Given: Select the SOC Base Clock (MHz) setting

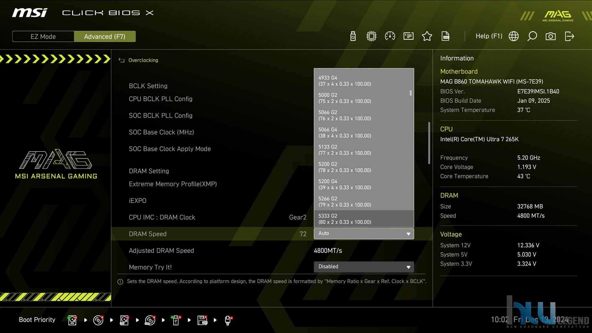Looking at the screenshot, I should (x=161, y=132).
